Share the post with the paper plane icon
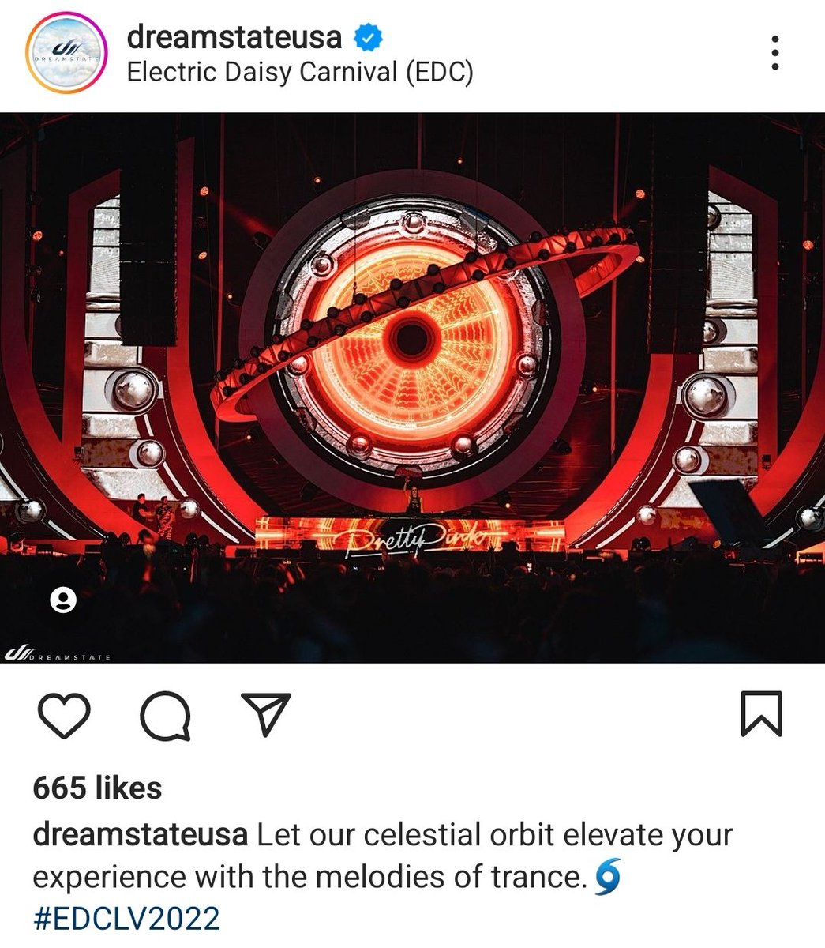 266,713
